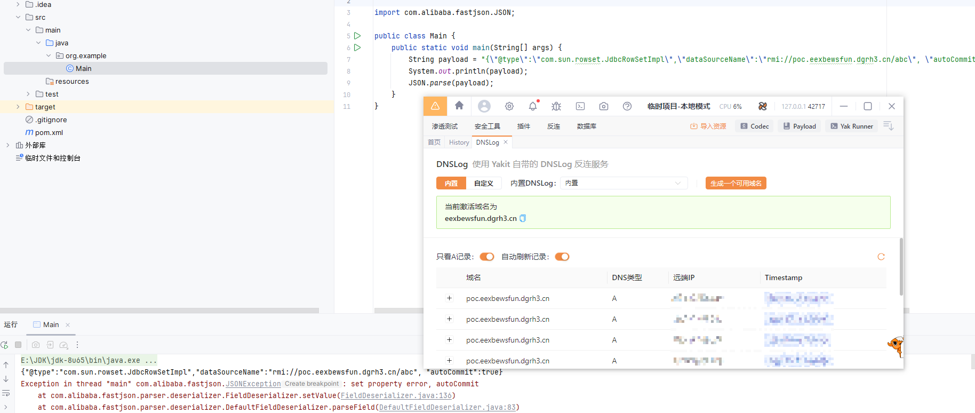
Task: Open FieldDeserializer.java:136 stack link
Action: pyautogui.click(x=396, y=395)
